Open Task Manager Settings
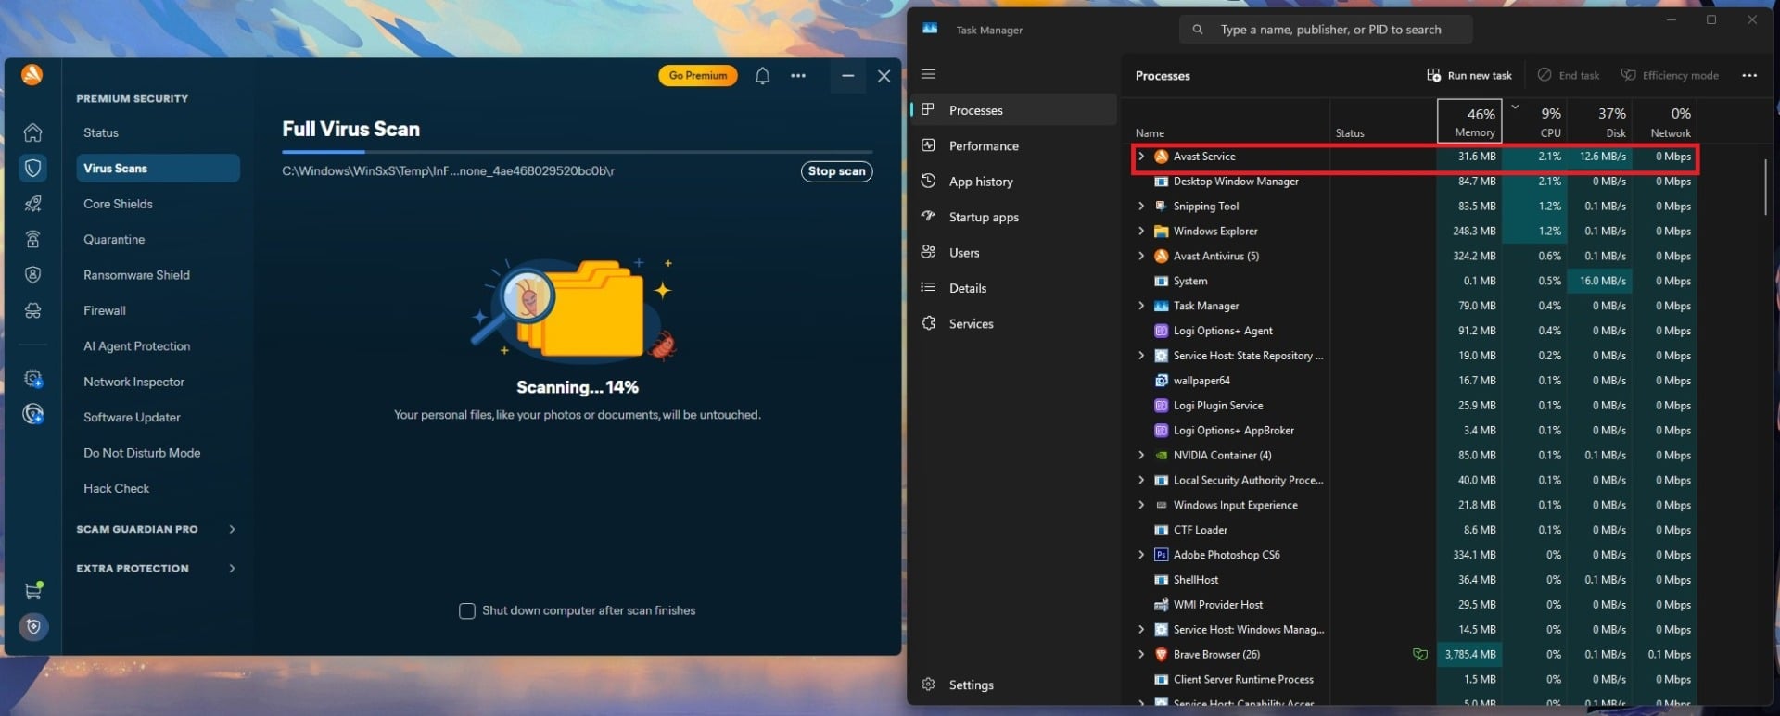This screenshot has width=1780, height=716. pos(1014,685)
